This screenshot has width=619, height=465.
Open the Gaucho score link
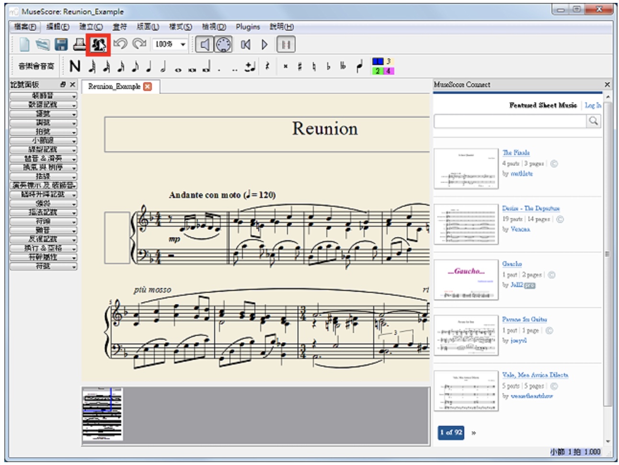click(512, 264)
